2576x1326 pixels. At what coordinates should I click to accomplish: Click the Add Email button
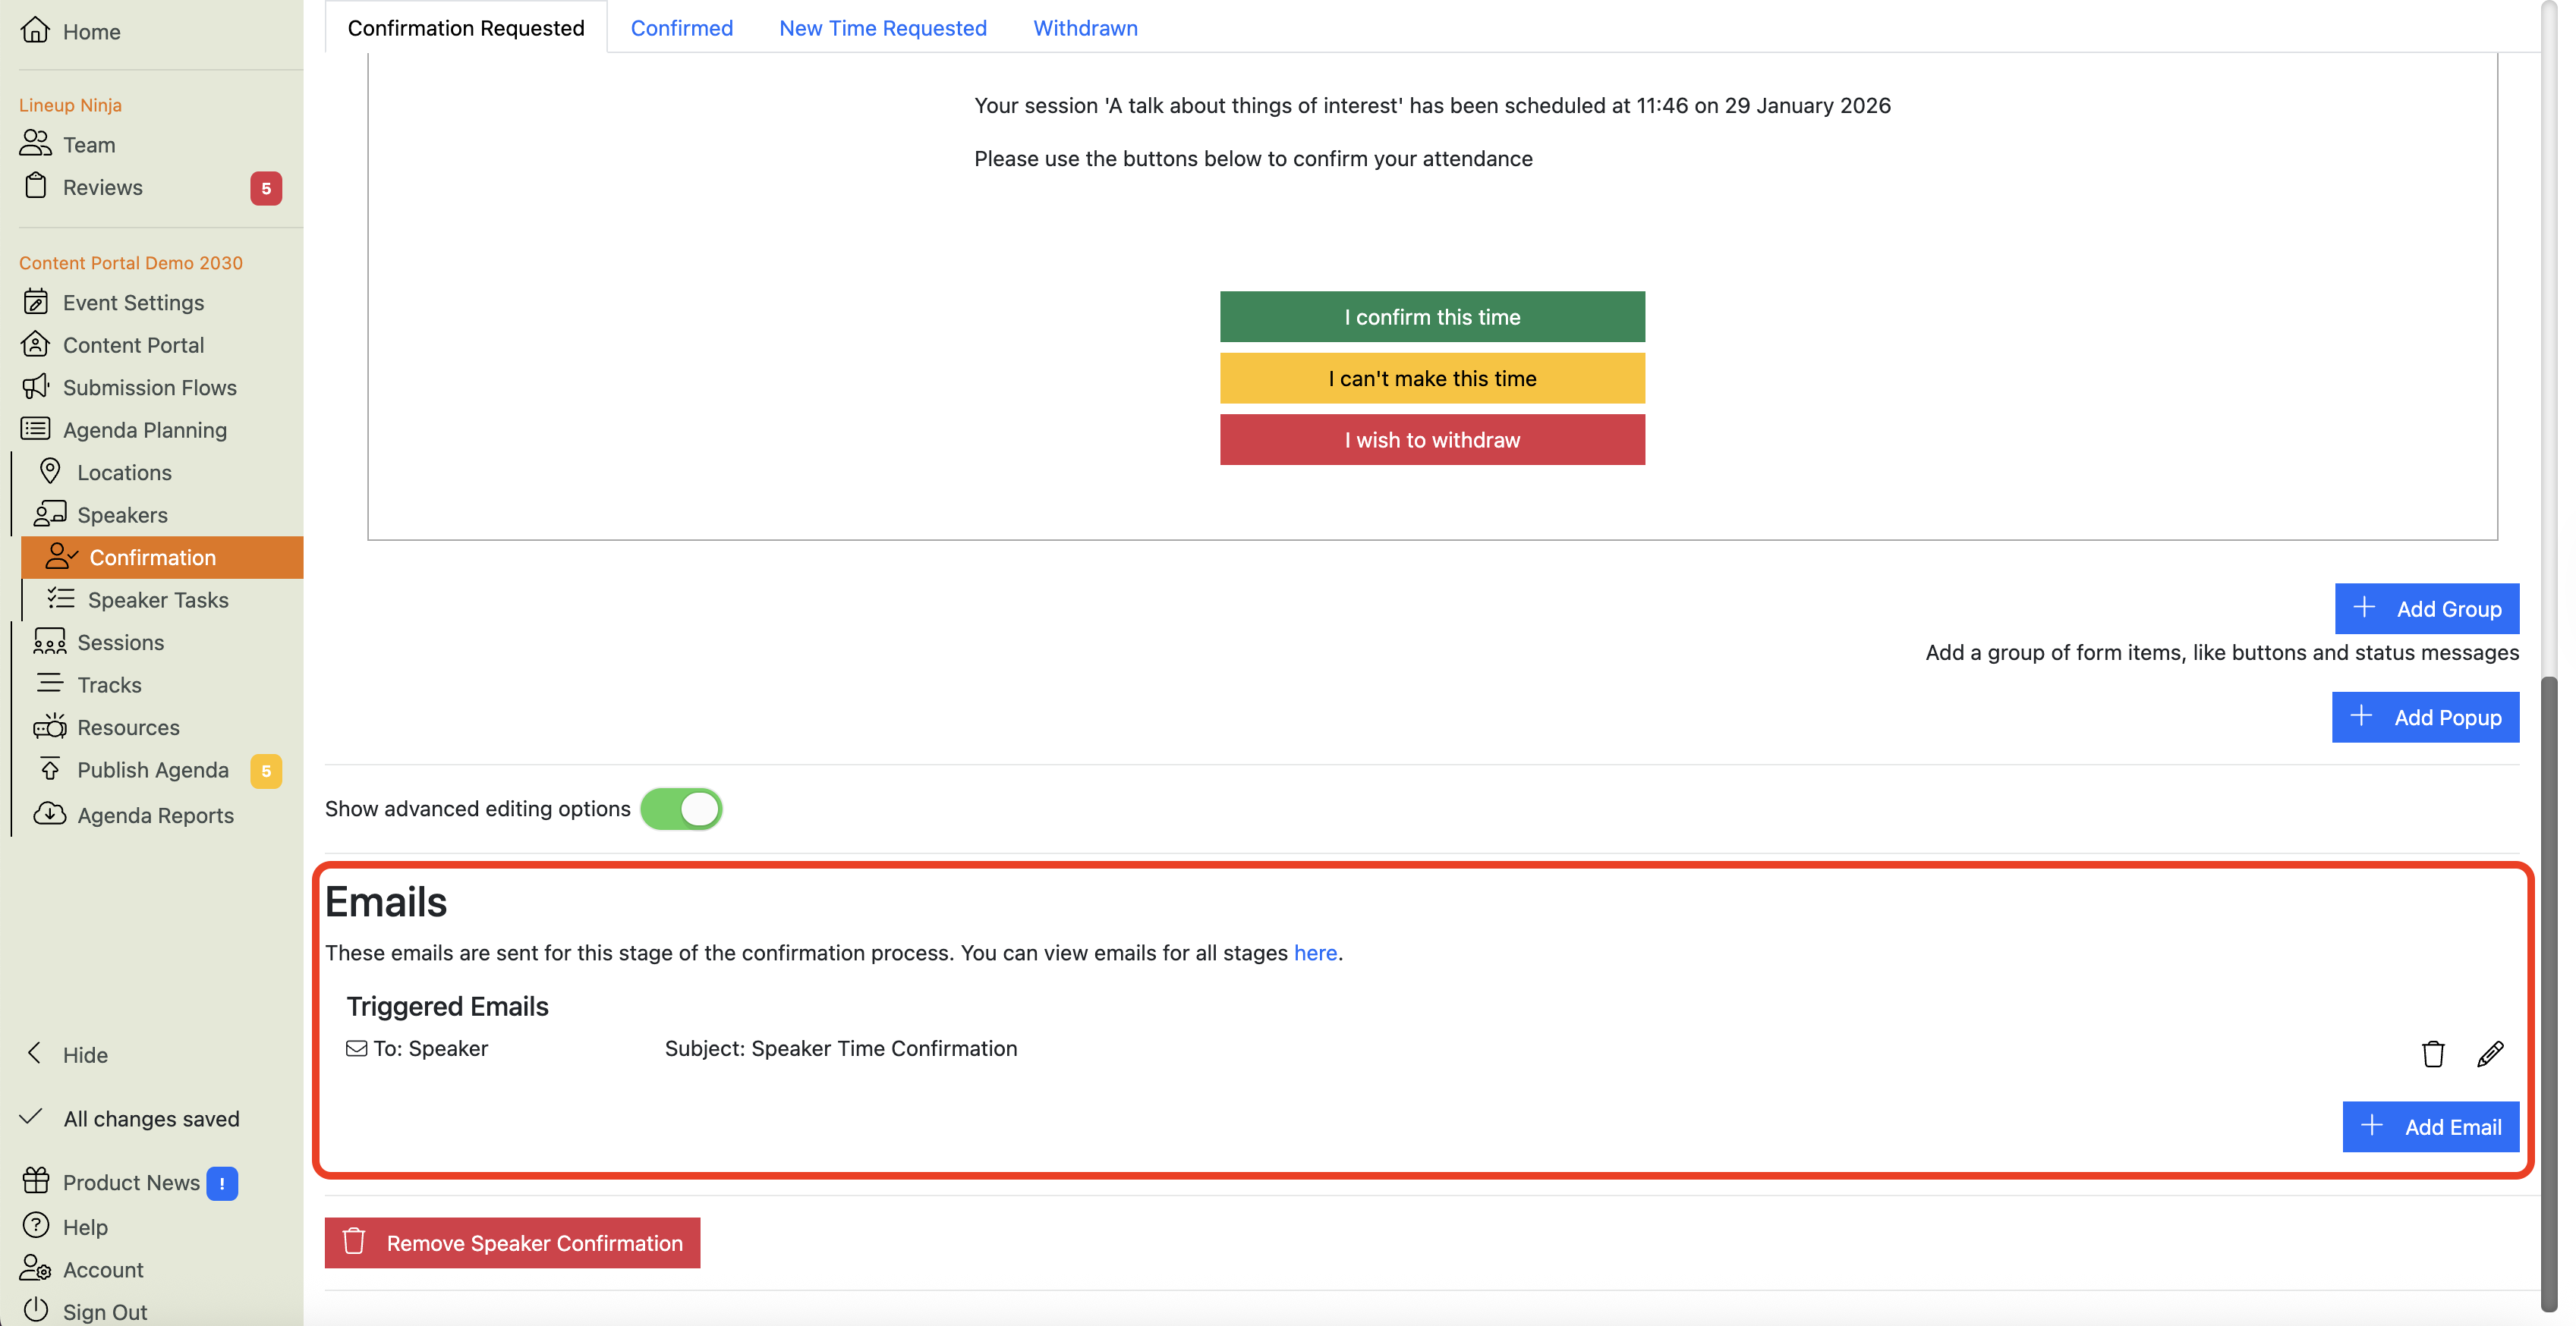coord(2431,1126)
